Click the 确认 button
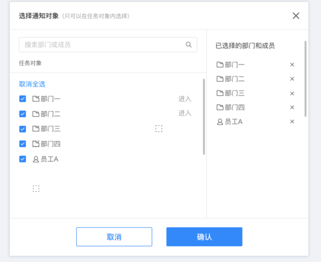 (x=204, y=237)
